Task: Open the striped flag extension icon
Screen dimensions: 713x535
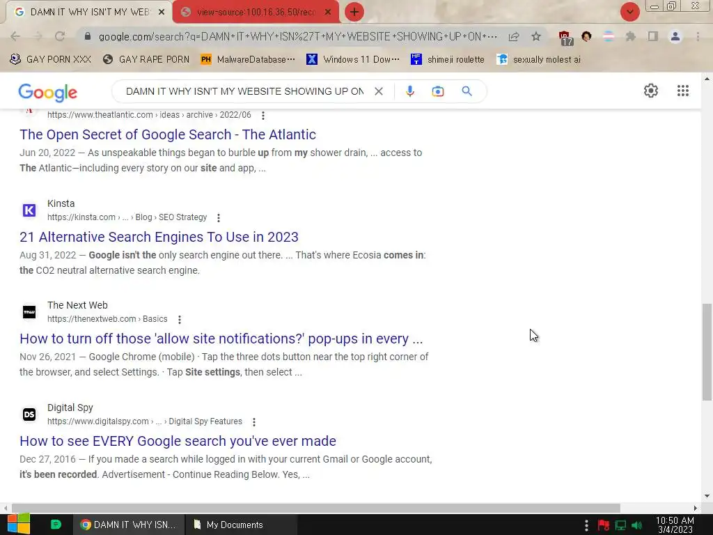Action: tap(609, 36)
